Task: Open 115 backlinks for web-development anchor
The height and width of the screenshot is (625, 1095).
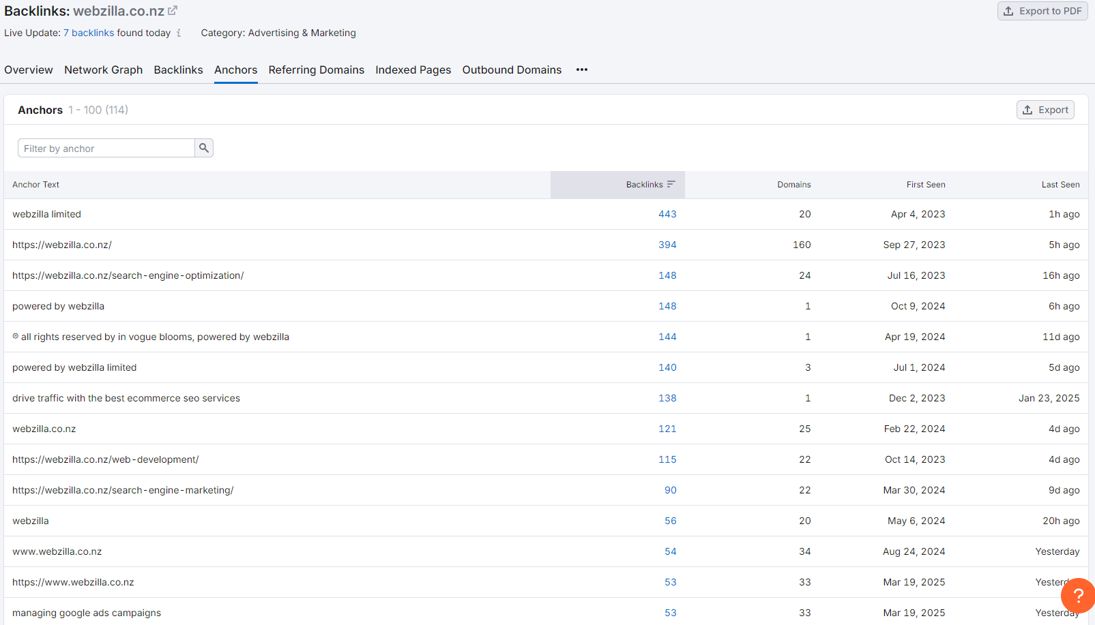Action: (x=667, y=459)
